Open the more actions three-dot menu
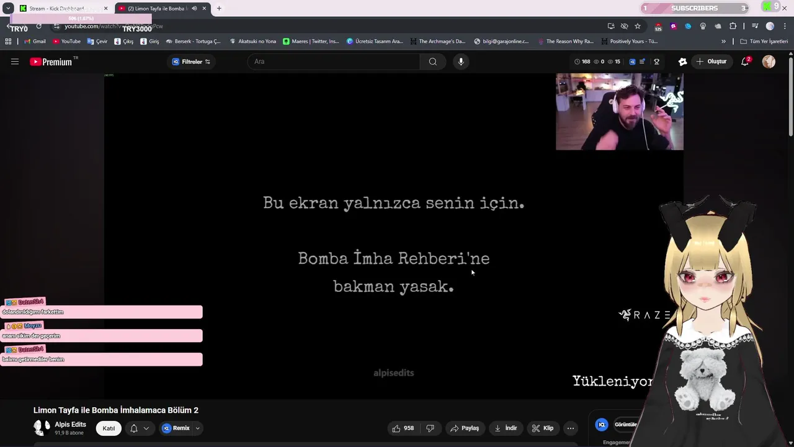The width and height of the screenshot is (794, 447). tap(571, 428)
